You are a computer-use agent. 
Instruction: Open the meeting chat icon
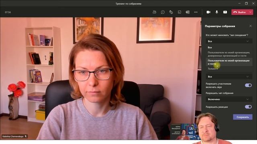(x=163, y=12)
